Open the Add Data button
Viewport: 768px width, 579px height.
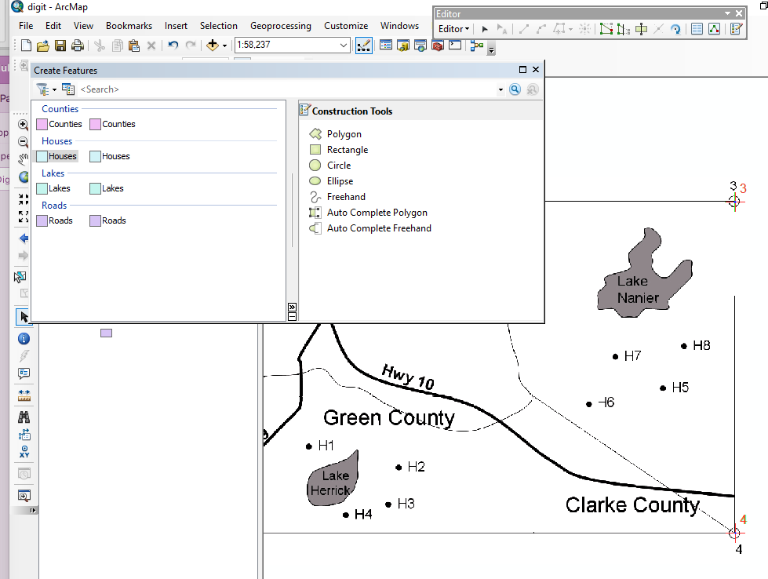click(212, 46)
